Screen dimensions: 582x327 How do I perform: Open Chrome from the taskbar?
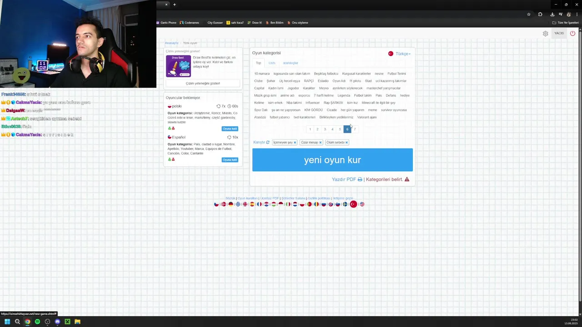tap(27, 322)
